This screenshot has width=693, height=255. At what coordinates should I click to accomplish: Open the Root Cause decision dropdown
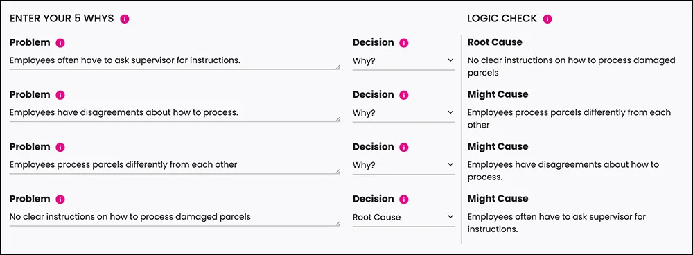403,217
